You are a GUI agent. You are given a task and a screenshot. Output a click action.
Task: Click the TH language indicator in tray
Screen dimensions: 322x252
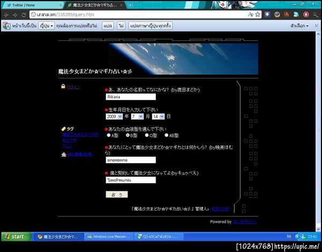point(289,236)
